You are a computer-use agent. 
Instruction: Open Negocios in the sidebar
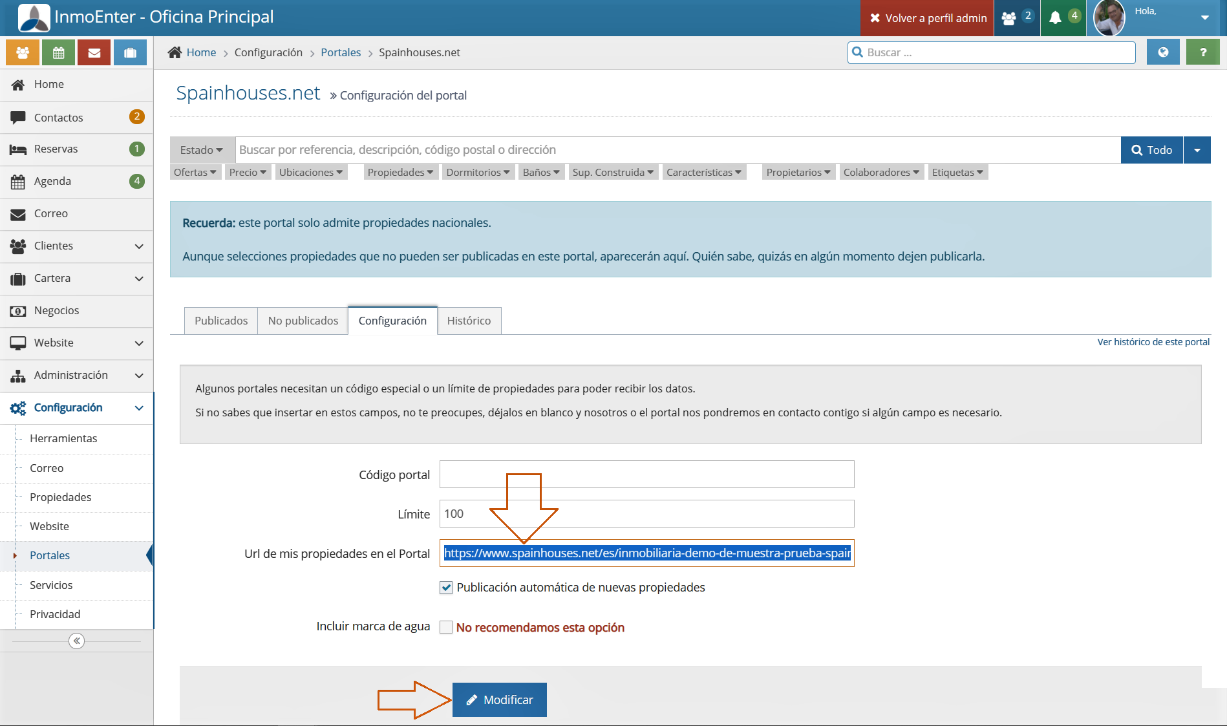[x=77, y=311]
